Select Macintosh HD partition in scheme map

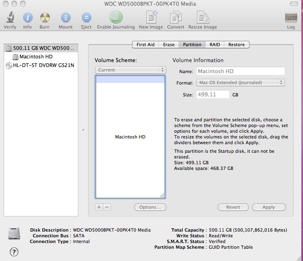click(130, 137)
